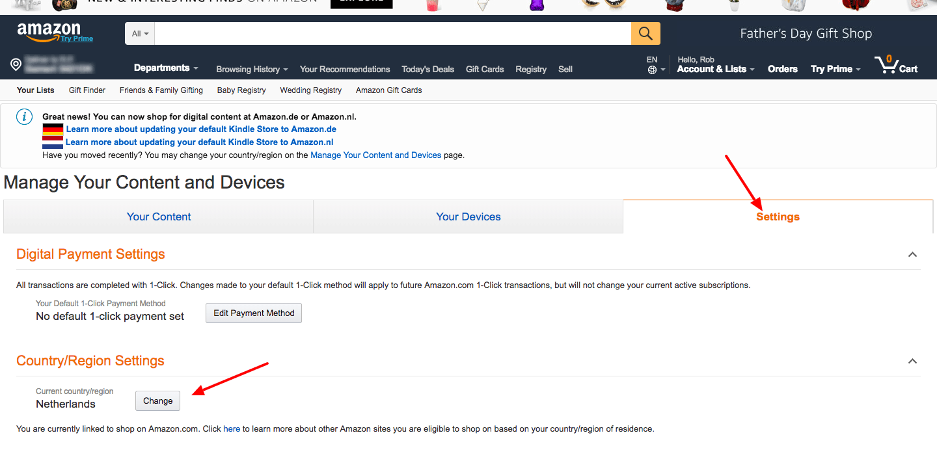Click the Edit Payment Method button

(254, 313)
